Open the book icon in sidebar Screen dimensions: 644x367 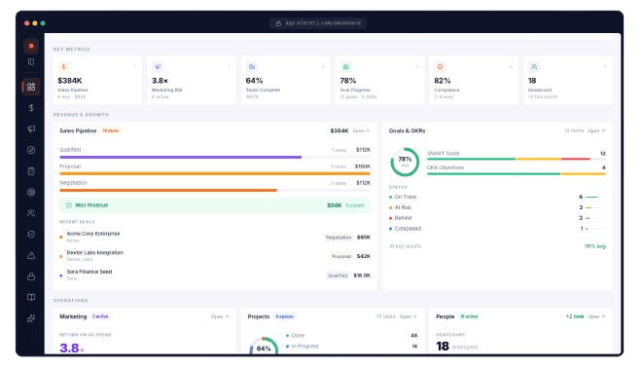tap(31, 297)
